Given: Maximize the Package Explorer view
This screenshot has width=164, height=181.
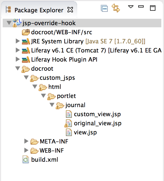Looking at the screenshot, I should coord(153,8).
